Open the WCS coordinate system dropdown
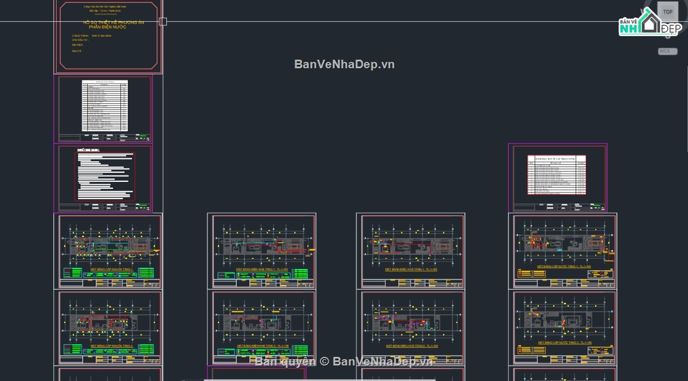688x381 pixels. tap(667, 51)
